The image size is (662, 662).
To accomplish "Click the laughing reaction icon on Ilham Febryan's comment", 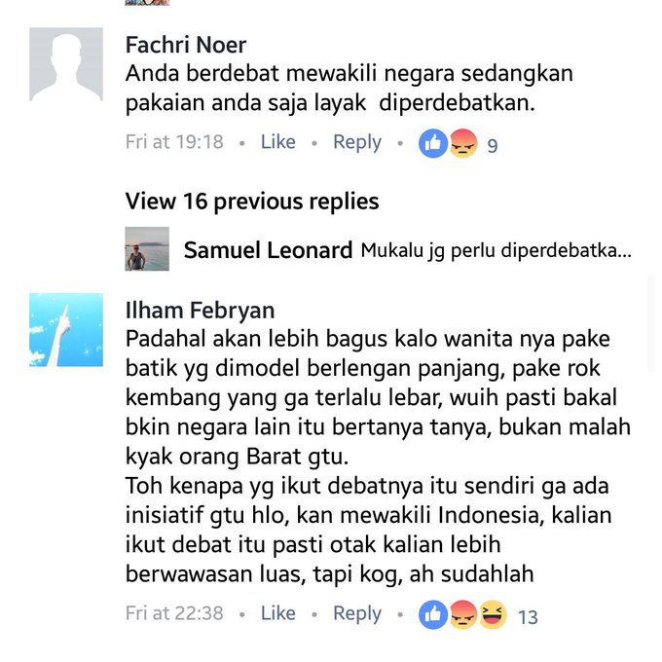I will pos(493,614).
